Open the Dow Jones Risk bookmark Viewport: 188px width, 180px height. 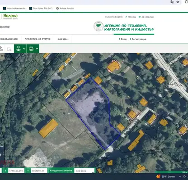(x=41, y=9)
